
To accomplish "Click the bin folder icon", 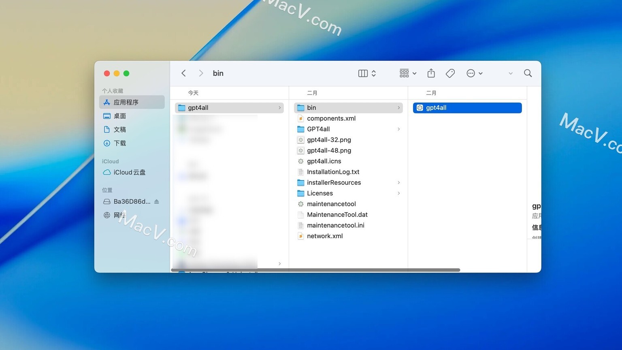I will point(300,108).
